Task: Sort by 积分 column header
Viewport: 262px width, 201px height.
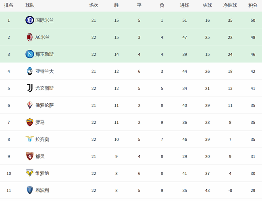Action: 253,5
